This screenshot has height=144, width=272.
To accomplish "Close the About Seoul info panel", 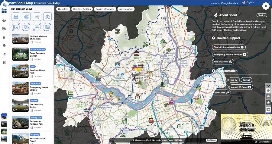I will (x=265, y=6).
